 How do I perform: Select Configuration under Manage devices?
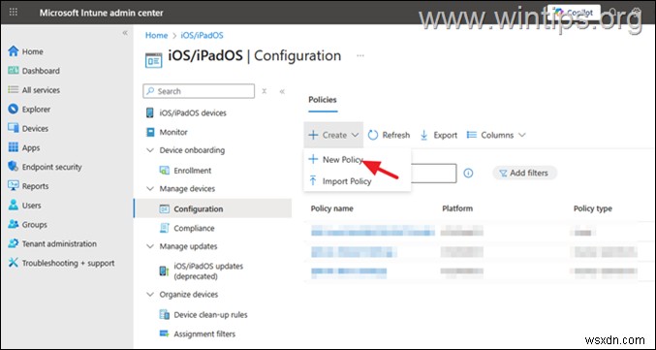click(x=212, y=208)
